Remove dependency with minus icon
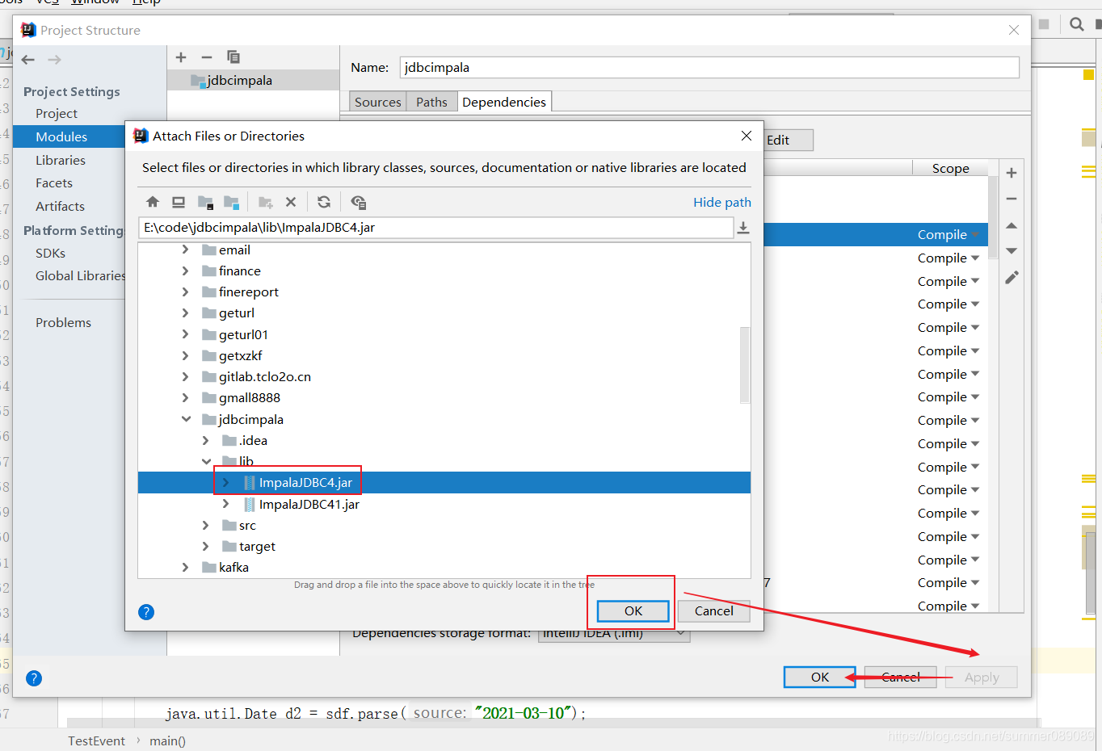1102x751 pixels. (1012, 199)
